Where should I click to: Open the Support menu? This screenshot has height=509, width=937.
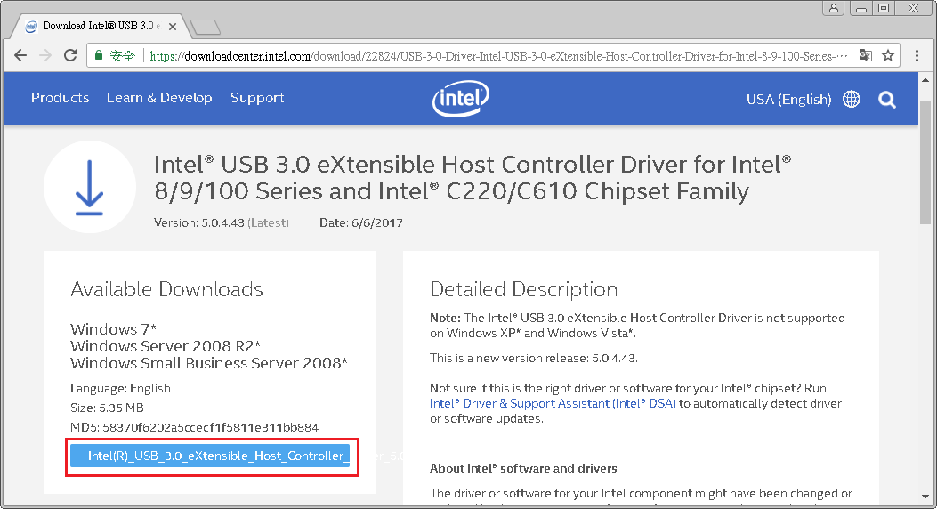pyautogui.click(x=257, y=98)
